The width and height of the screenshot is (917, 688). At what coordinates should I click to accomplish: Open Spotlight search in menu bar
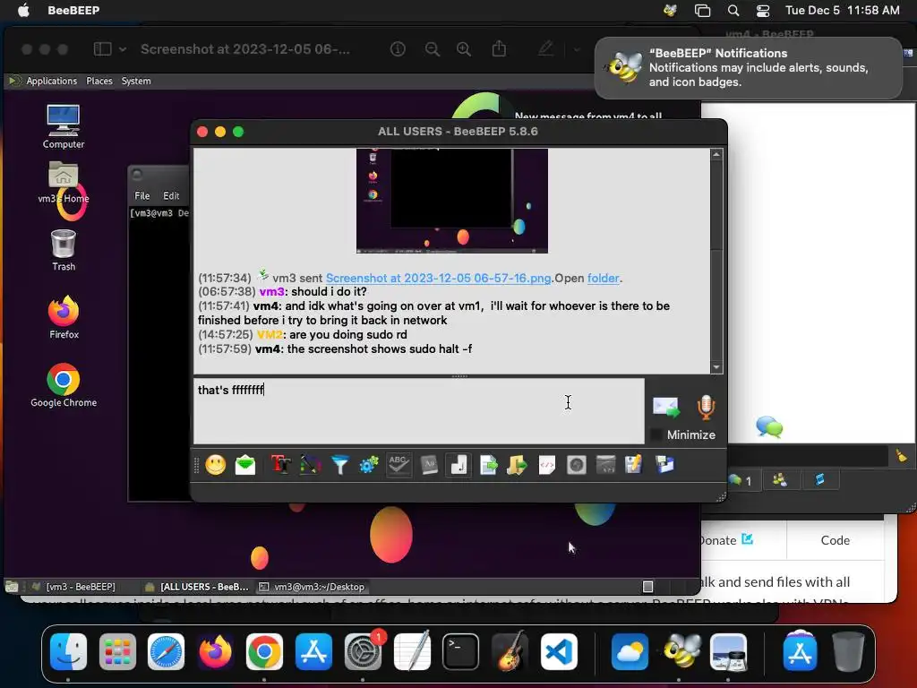click(733, 11)
